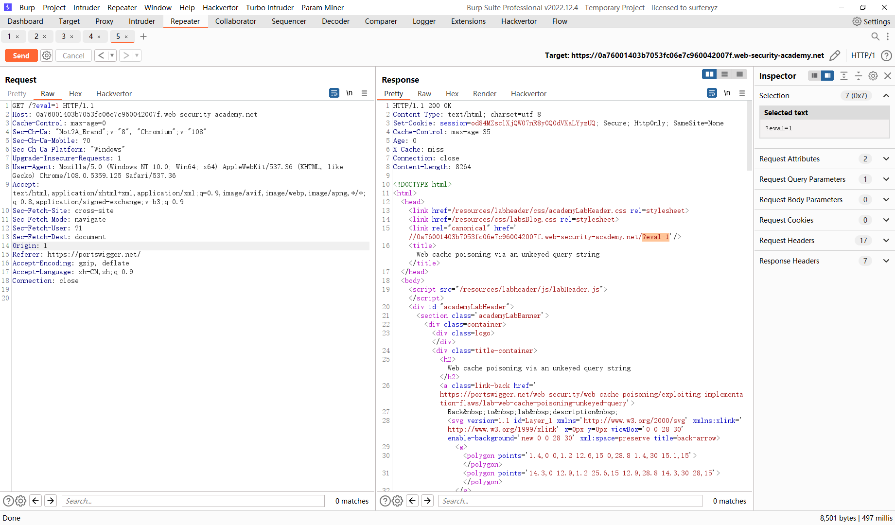Open response search settings gear
Image resolution: width=895 pixels, height=525 pixels.
click(x=397, y=501)
